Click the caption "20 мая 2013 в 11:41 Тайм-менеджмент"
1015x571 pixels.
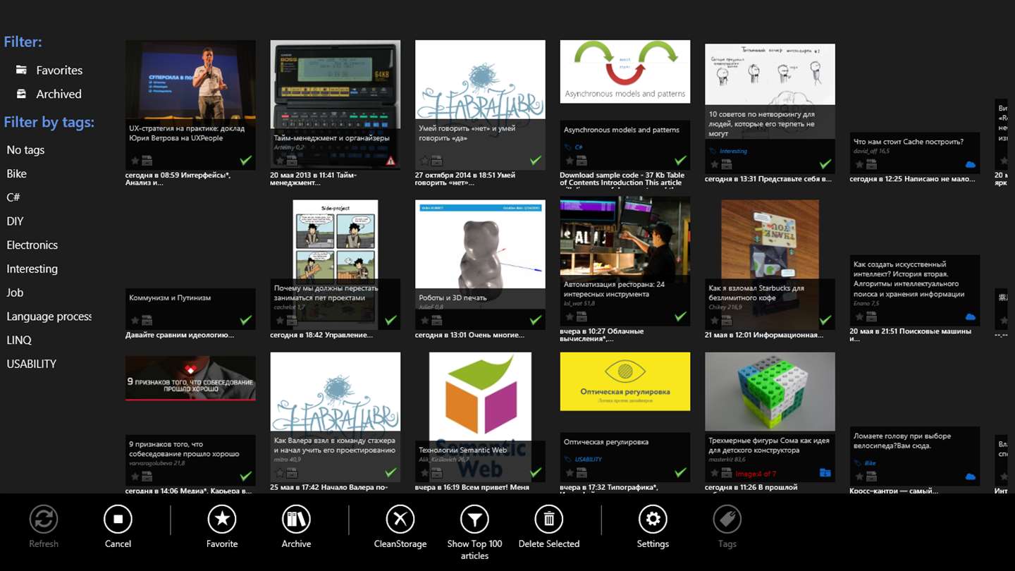pos(314,178)
